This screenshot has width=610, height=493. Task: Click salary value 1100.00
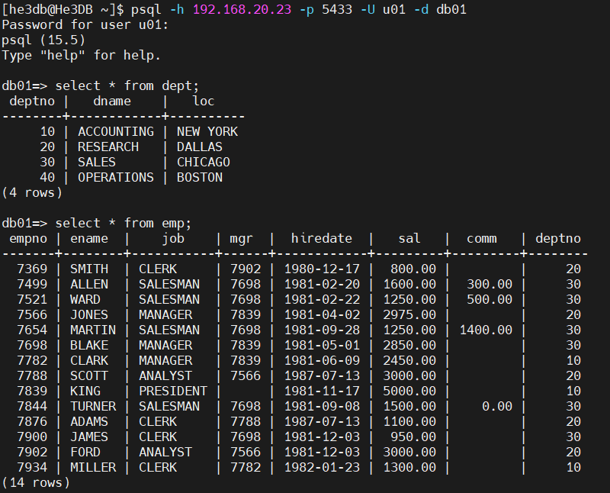pos(409,421)
